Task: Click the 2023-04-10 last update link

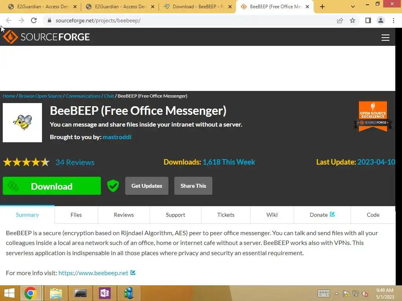Action: point(376,162)
